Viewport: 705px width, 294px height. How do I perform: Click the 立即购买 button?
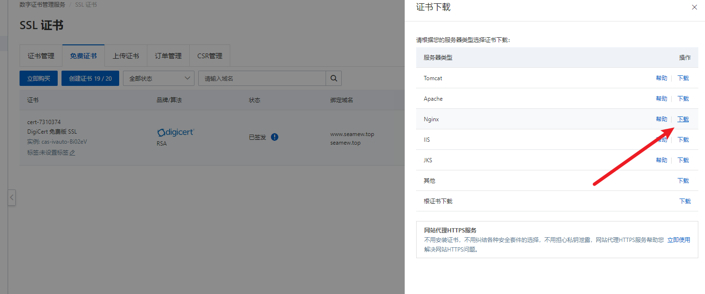click(x=39, y=78)
